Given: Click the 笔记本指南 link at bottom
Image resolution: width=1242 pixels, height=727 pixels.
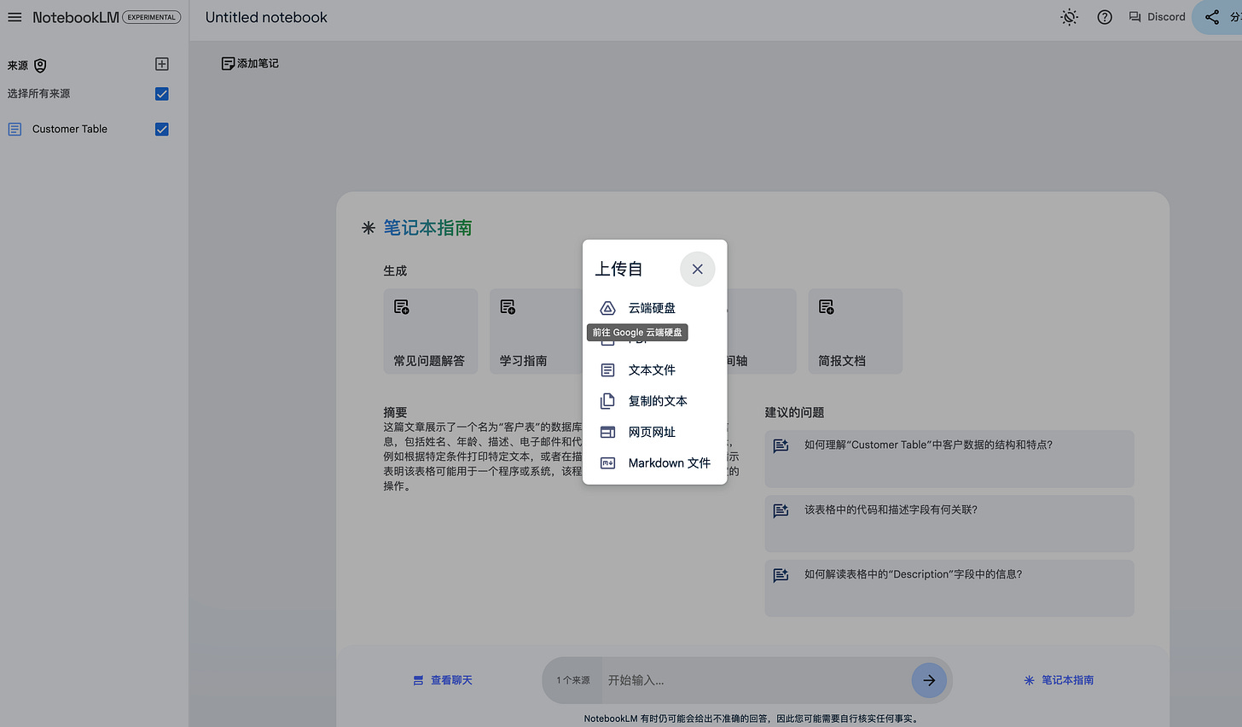Looking at the screenshot, I should coord(1059,680).
